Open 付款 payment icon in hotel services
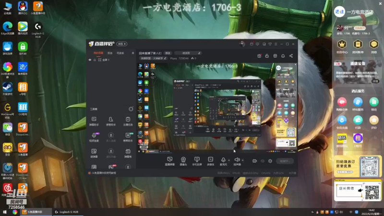This screenshot has height=216, width=384. pos(358,122)
